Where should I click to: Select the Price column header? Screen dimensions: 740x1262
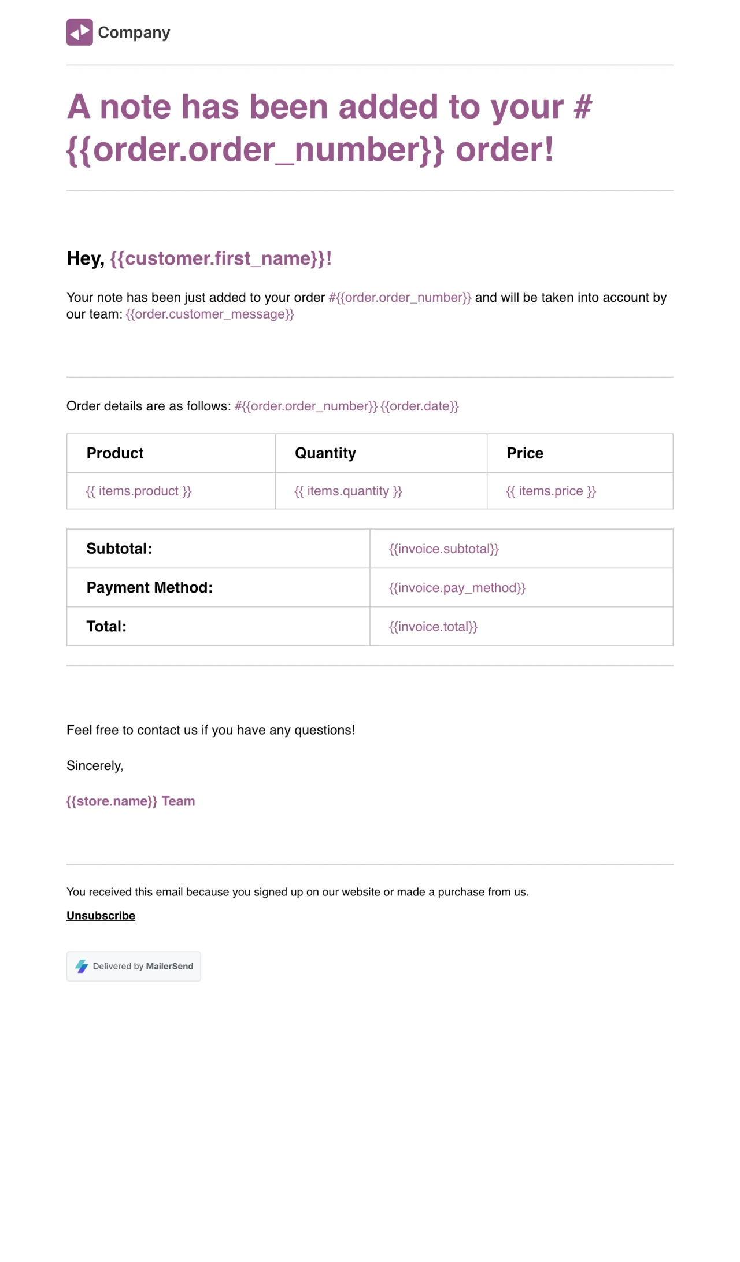pos(525,453)
